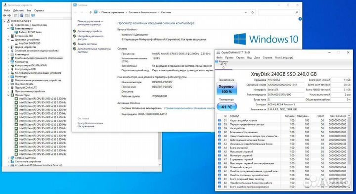The image size is (356, 194).
Task: Click the Клавиатуры keyboard category icon
Action: (12, 54)
